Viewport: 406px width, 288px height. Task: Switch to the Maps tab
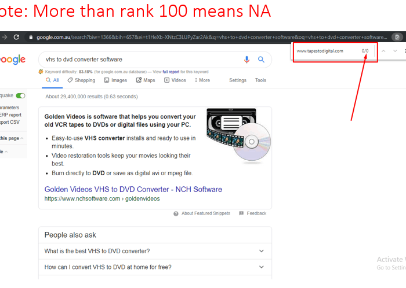pos(146,80)
